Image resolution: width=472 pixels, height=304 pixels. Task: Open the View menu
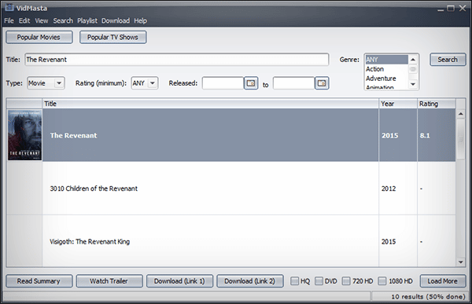42,20
